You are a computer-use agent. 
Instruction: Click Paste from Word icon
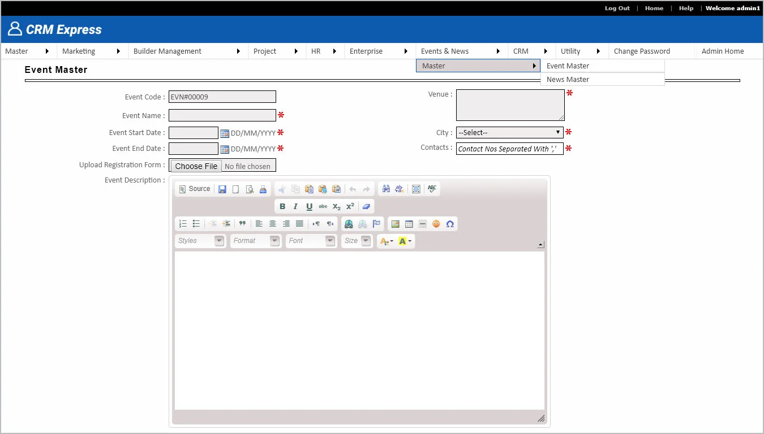(x=336, y=189)
